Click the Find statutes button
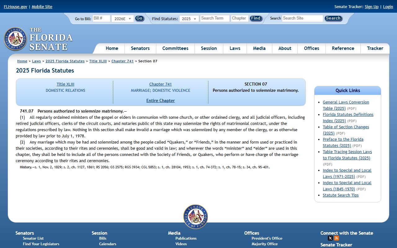The height and width of the screenshot is (248, 397). pos(256,18)
